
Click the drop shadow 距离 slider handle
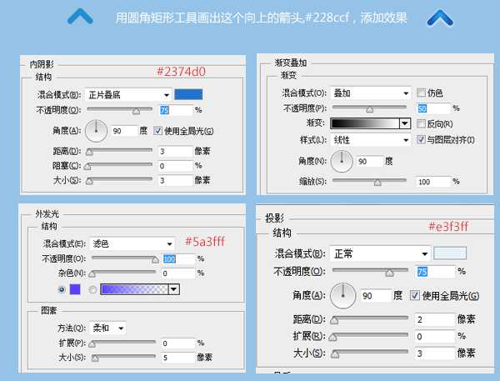334,320
